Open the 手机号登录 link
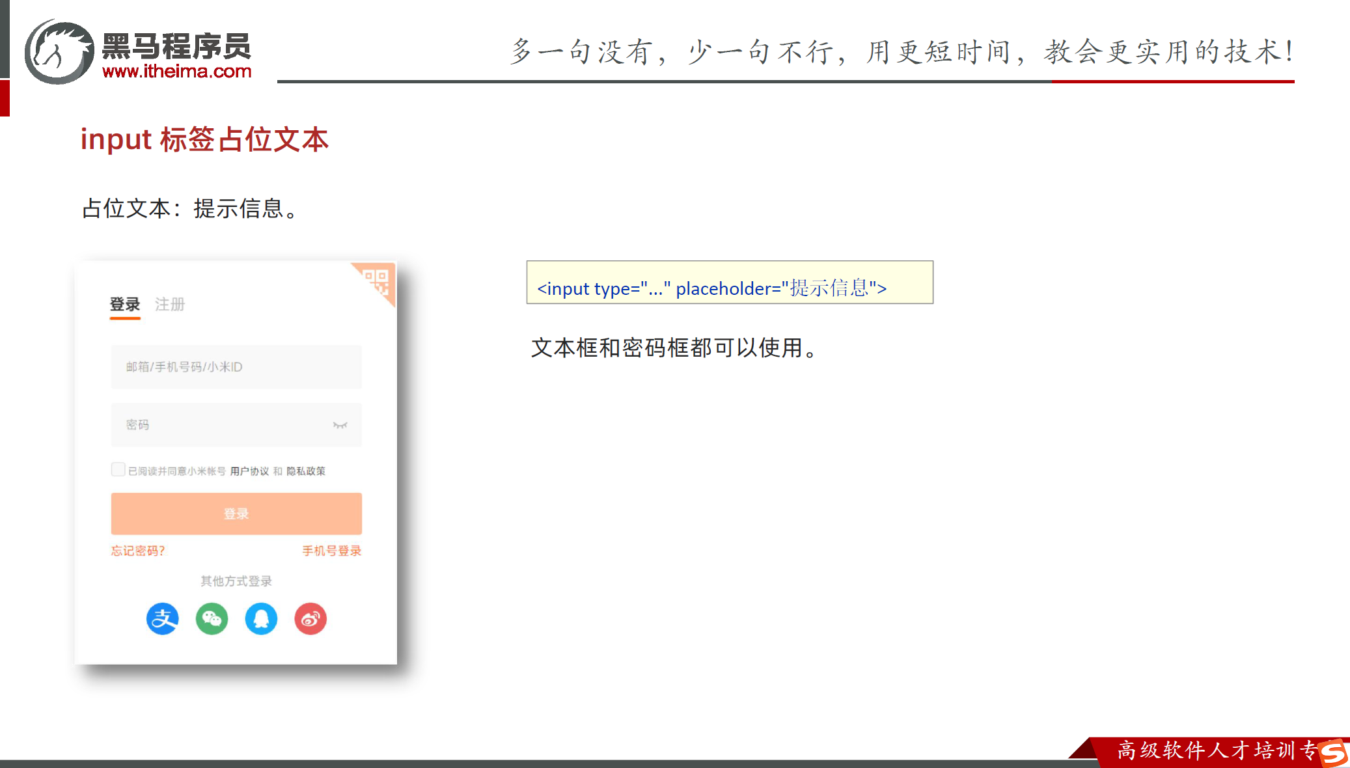The width and height of the screenshot is (1350, 768). 332,551
